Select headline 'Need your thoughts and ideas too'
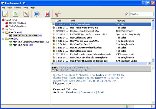This screenshot has width=156, height=109. (x=89, y=61)
